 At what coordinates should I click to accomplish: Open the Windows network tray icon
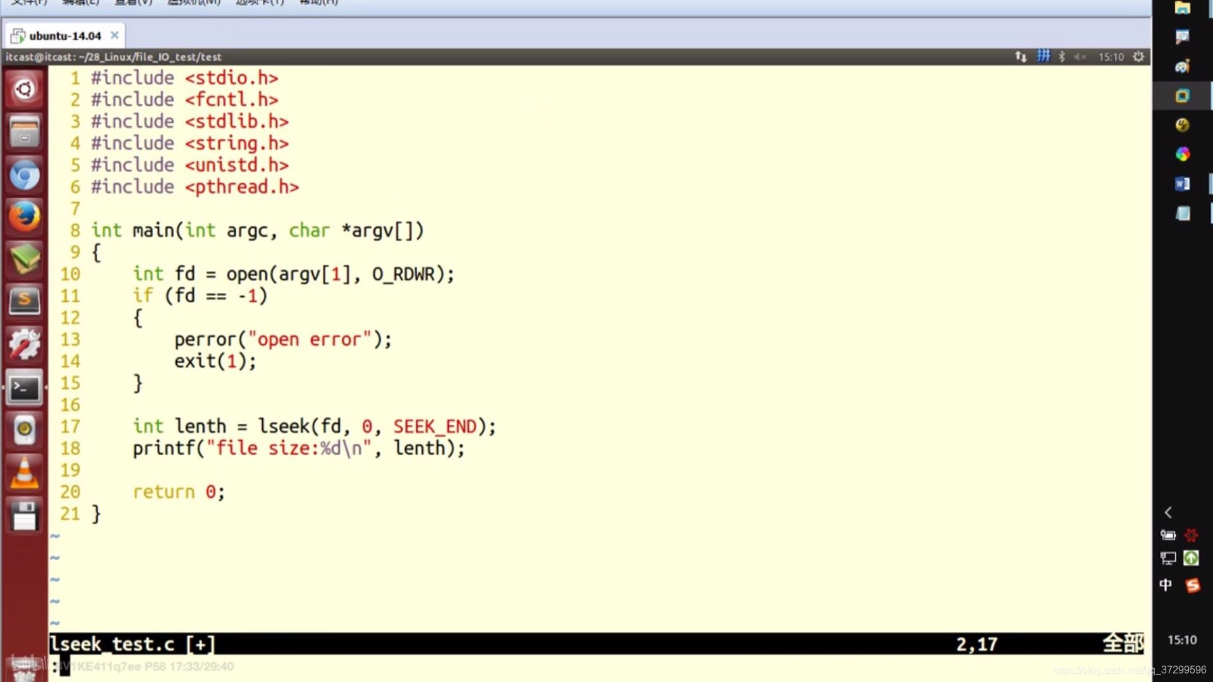(1168, 558)
